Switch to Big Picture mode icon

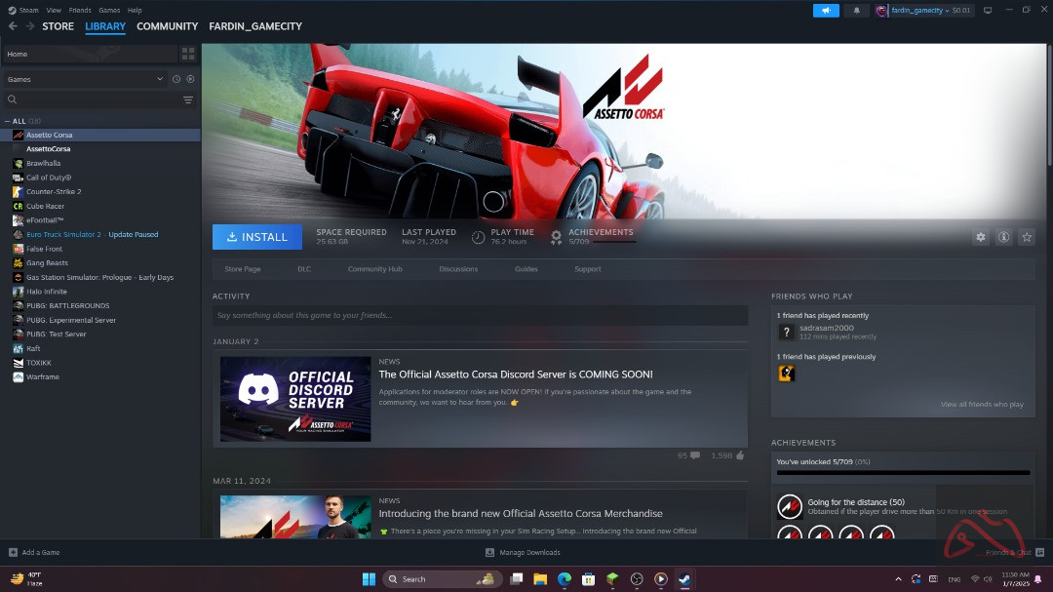[x=988, y=11]
